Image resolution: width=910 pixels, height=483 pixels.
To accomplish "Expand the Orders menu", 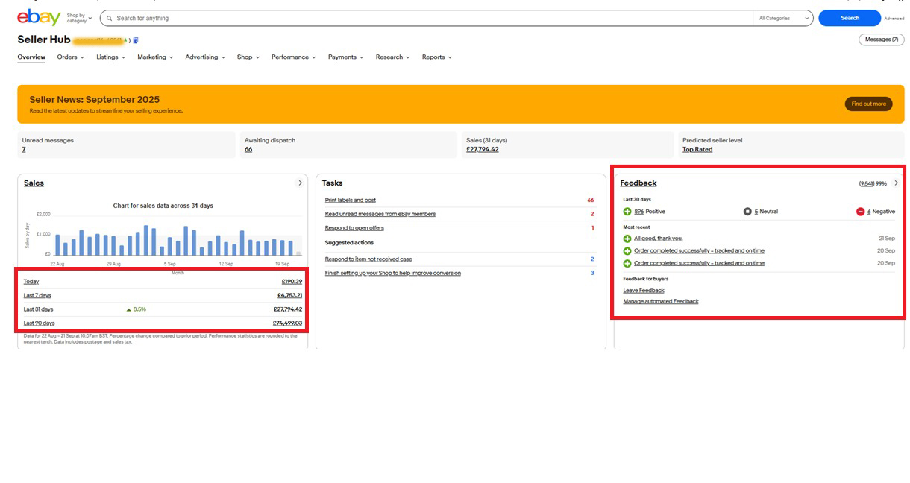I will [x=70, y=57].
